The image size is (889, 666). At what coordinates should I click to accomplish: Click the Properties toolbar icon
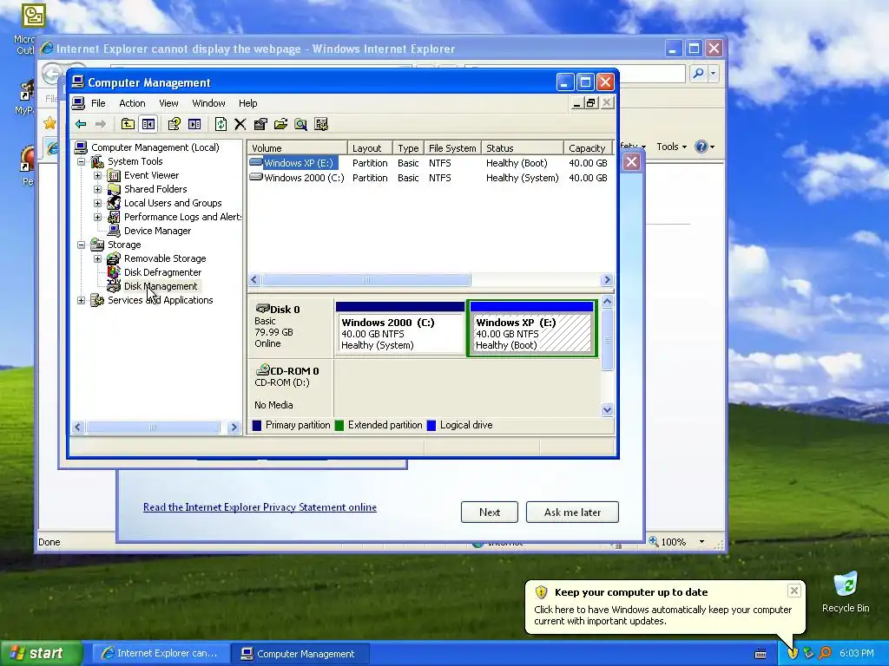click(260, 124)
